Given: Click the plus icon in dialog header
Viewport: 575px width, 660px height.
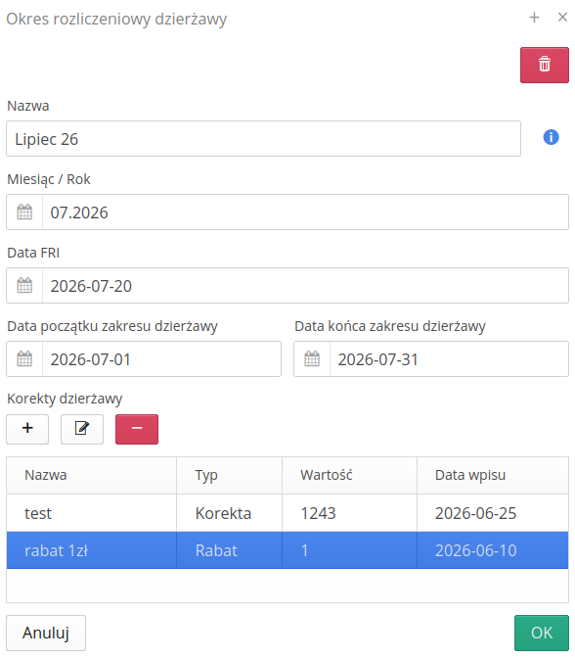Looking at the screenshot, I should point(534,18).
